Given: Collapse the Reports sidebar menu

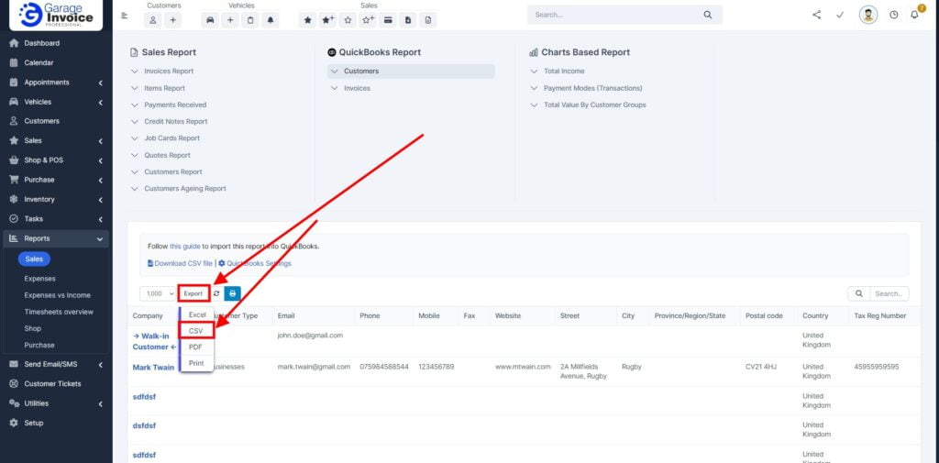Looking at the screenshot, I should pyautogui.click(x=56, y=238).
